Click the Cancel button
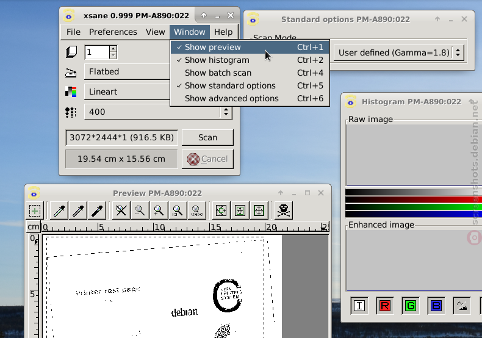482x338 pixels. click(x=207, y=159)
